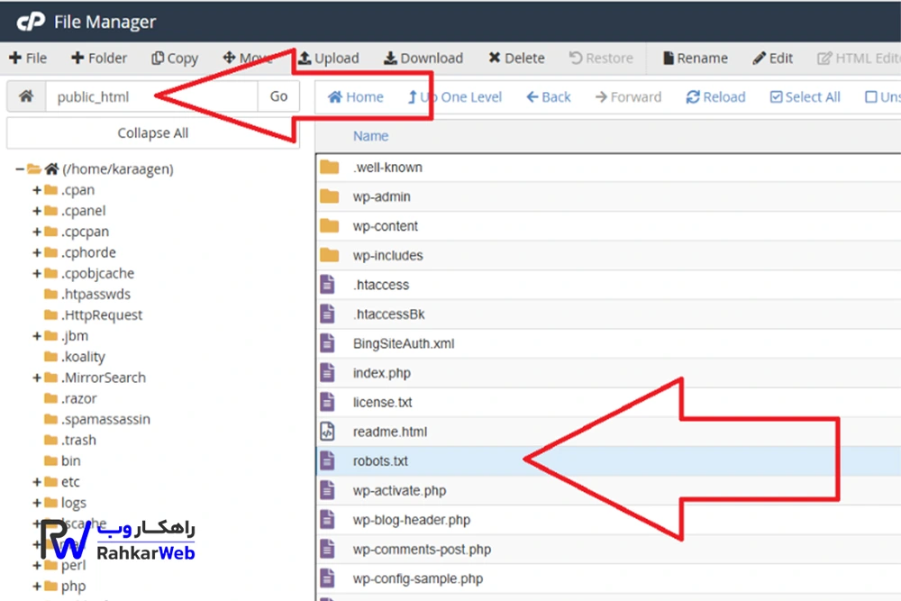
Task: Select .HttpRequest in the tree
Action: click(101, 314)
